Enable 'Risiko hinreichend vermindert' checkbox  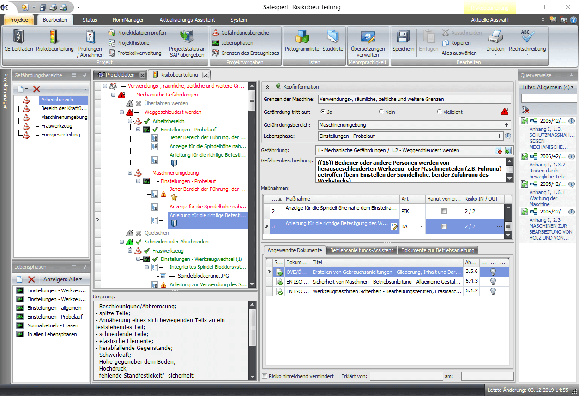tap(265, 376)
